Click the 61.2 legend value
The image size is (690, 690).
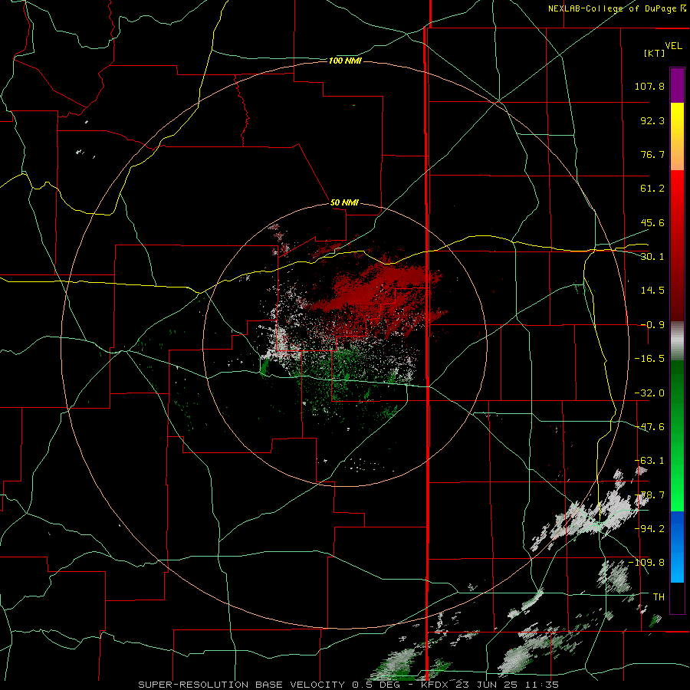pos(652,189)
